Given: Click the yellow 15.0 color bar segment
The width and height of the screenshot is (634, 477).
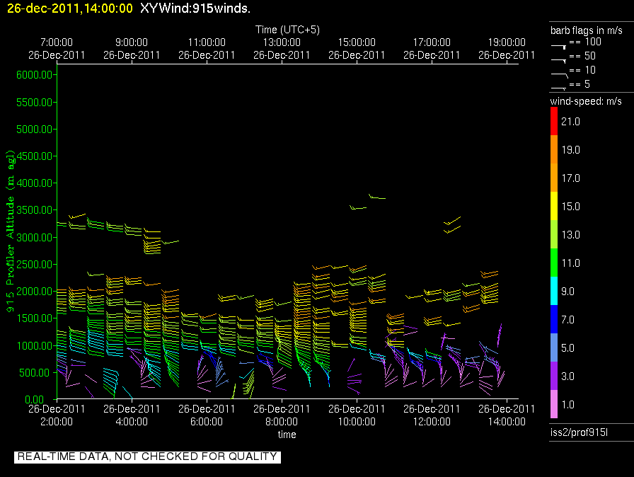Looking at the screenshot, I should 554,206.
